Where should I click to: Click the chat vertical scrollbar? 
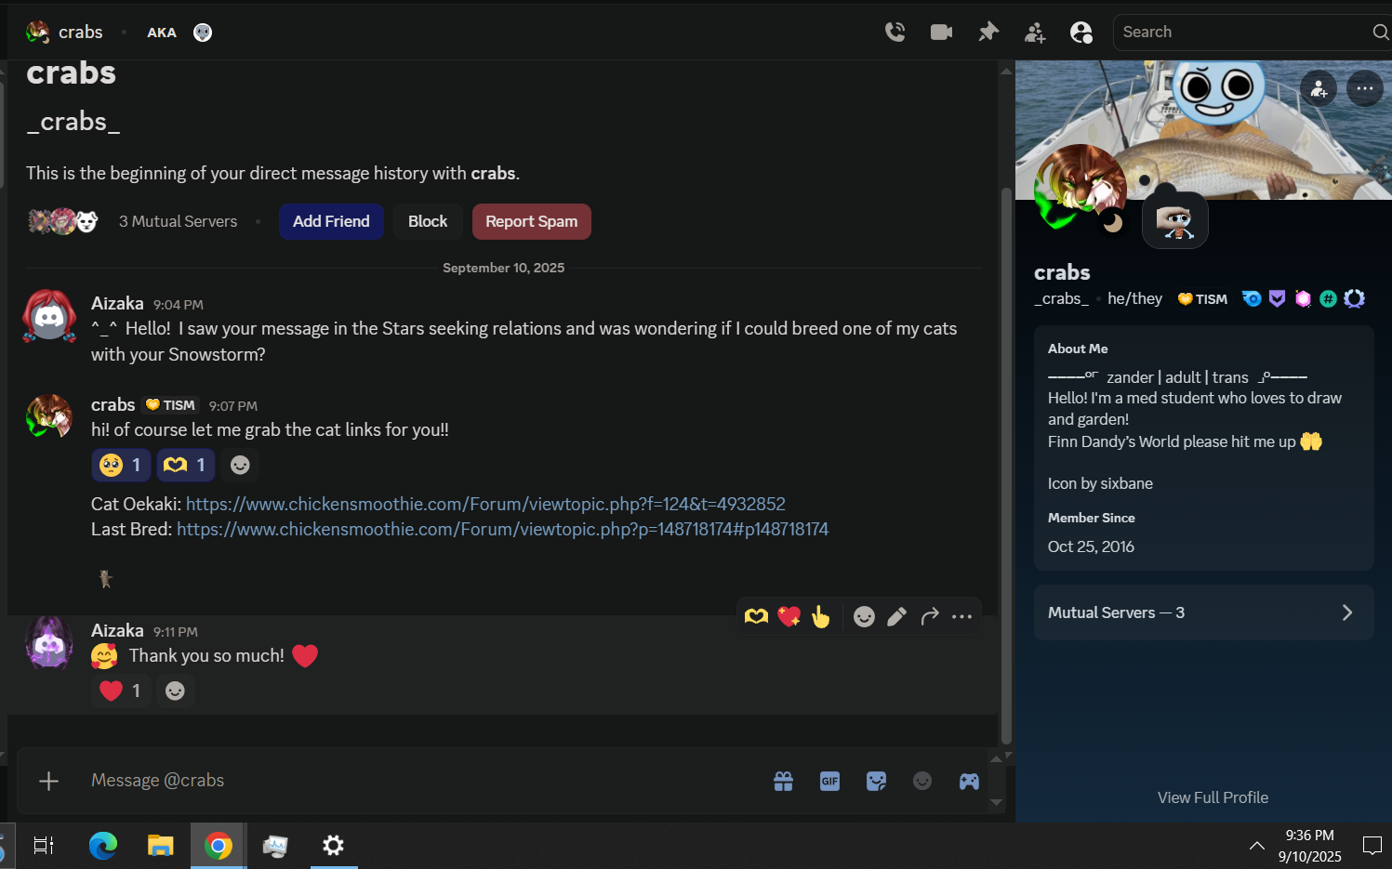click(1006, 465)
